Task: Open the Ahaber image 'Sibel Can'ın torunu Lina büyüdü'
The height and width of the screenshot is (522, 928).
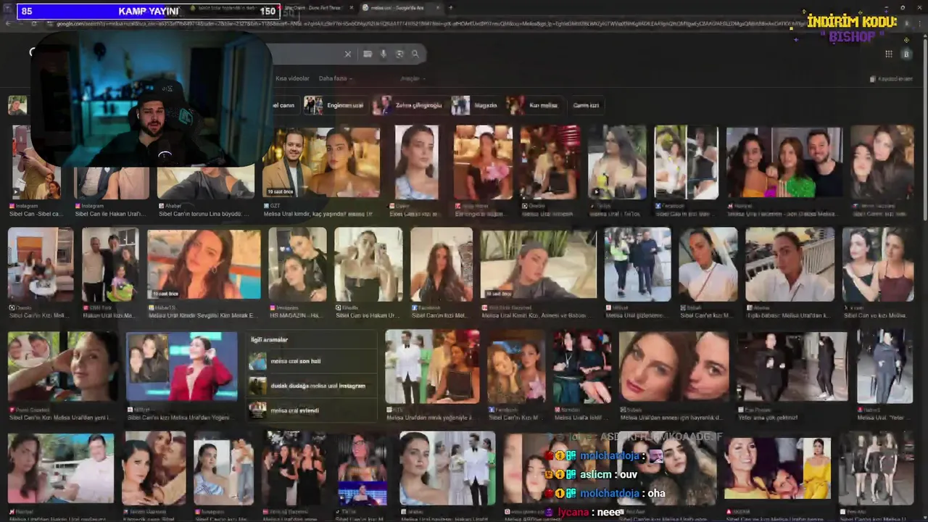Action: pyautogui.click(x=206, y=181)
